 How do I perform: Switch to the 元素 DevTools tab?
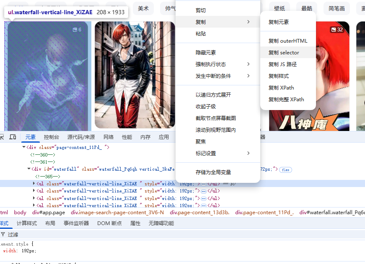coord(31,137)
